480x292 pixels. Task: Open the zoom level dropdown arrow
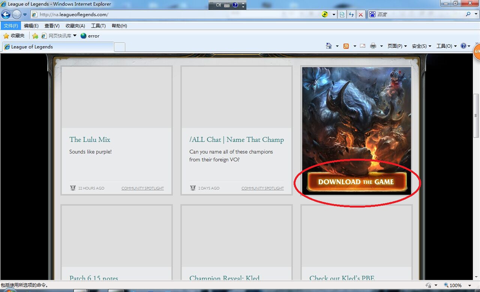pos(469,286)
